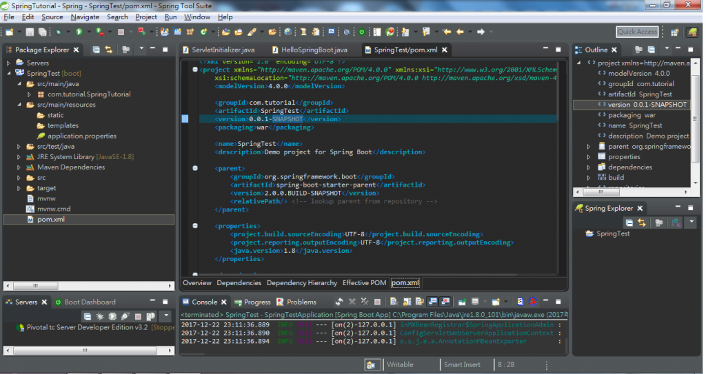Select Pivotal tc Server Developer Edition entry
The width and height of the screenshot is (706, 374).
tap(96, 328)
